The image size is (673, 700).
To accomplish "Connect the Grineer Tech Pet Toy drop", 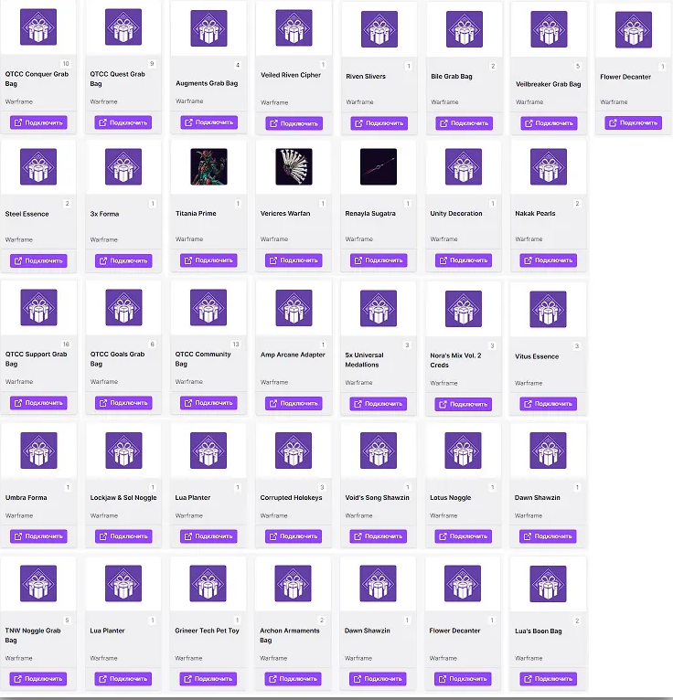I will coord(208,679).
